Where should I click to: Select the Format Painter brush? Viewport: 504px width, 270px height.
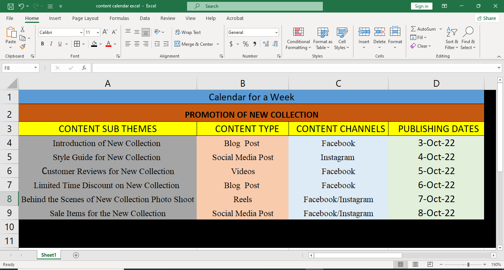(23, 46)
